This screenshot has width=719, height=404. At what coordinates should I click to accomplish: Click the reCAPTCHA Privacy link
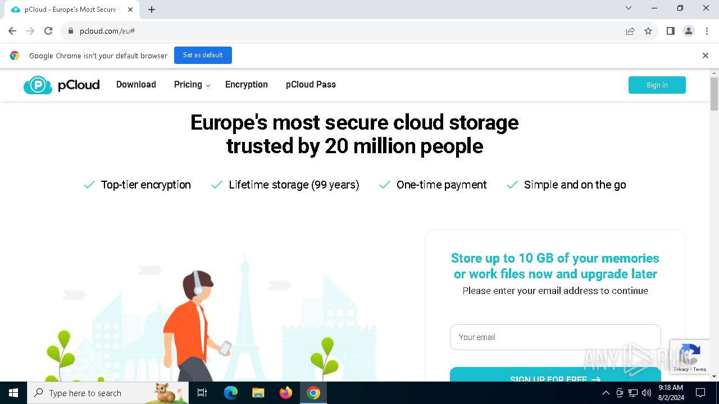point(681,369)
